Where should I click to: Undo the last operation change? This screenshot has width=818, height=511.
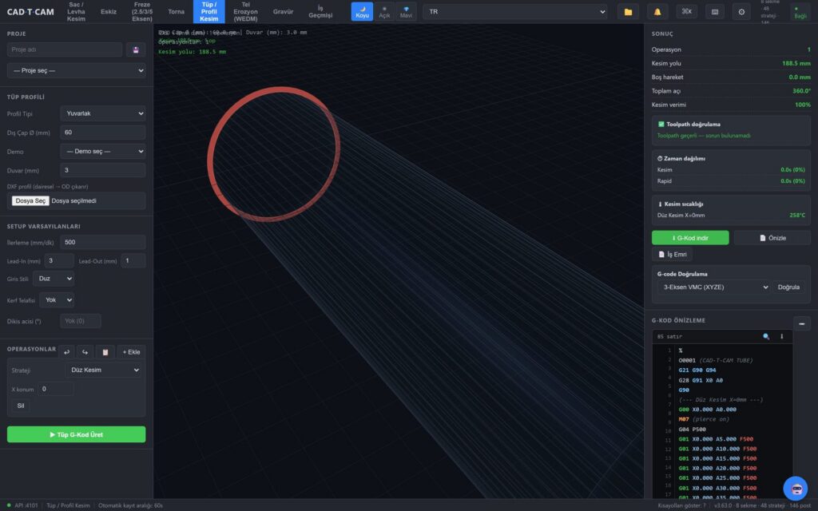(x=67, y=352)
